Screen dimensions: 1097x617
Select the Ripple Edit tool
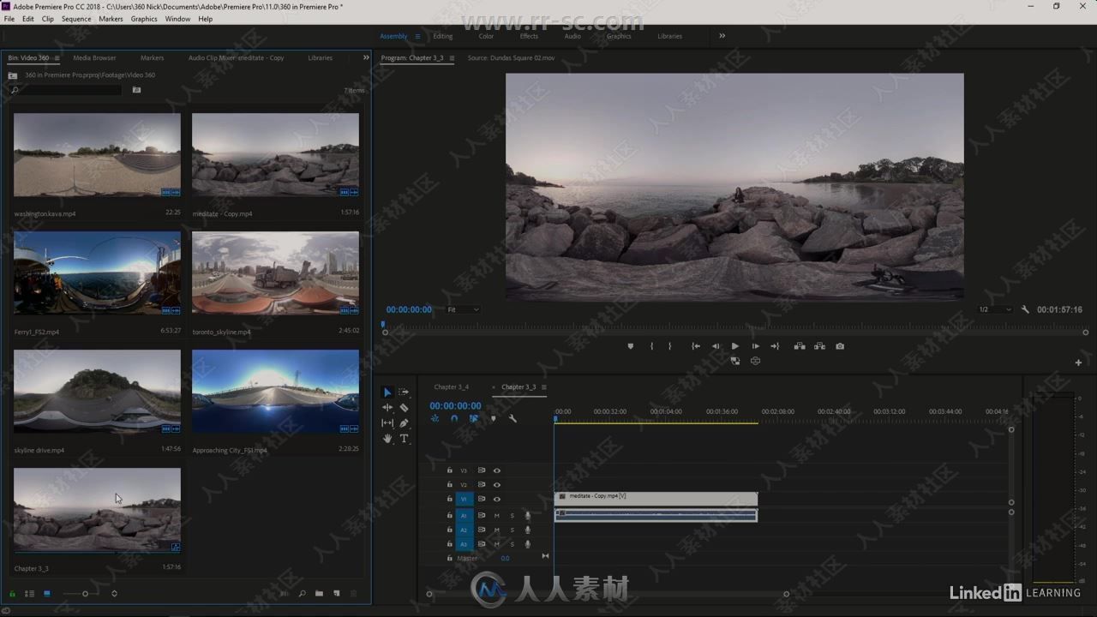pyautogui.click(x=387, y=408)
